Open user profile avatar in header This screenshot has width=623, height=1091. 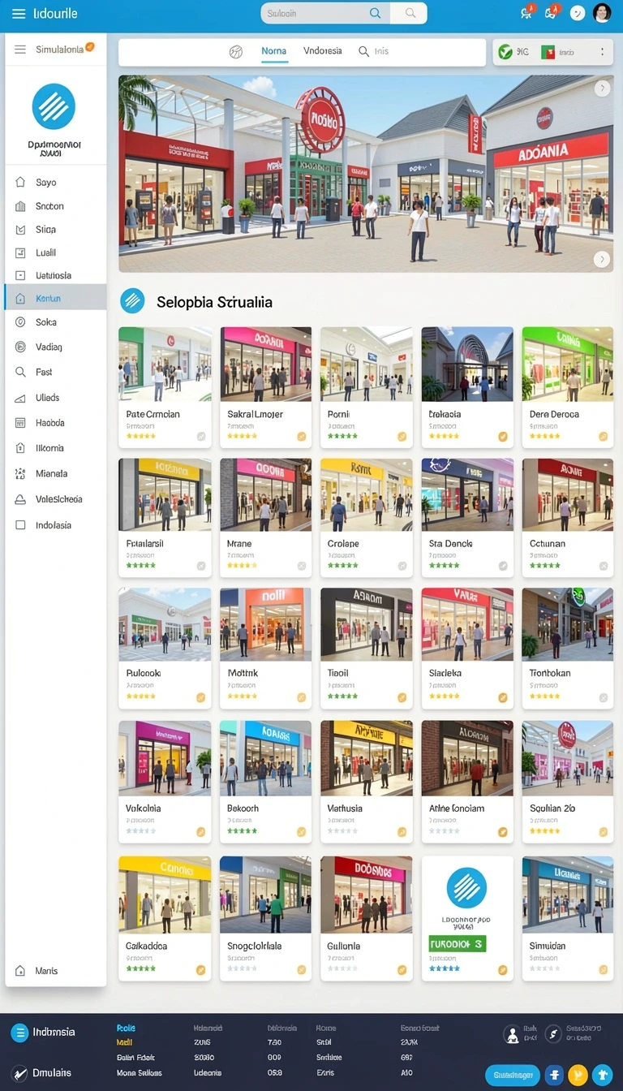pyautogui.click(x=602, y=12)
